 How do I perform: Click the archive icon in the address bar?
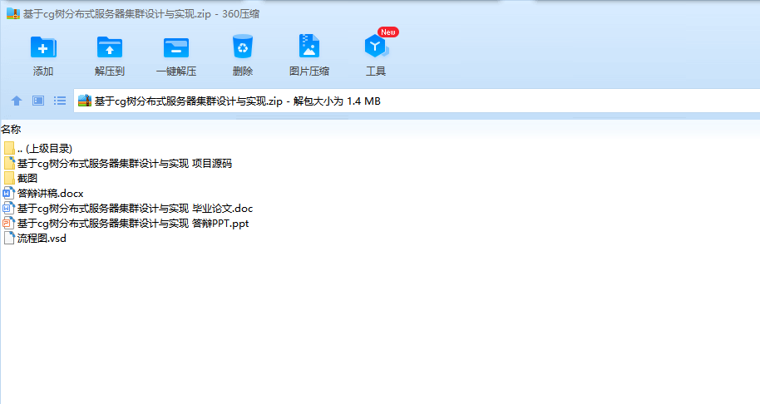click(85, 101)
